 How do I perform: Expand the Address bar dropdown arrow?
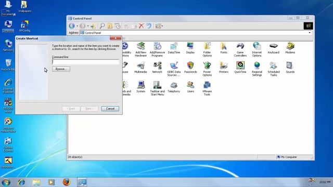pos(310,33)
